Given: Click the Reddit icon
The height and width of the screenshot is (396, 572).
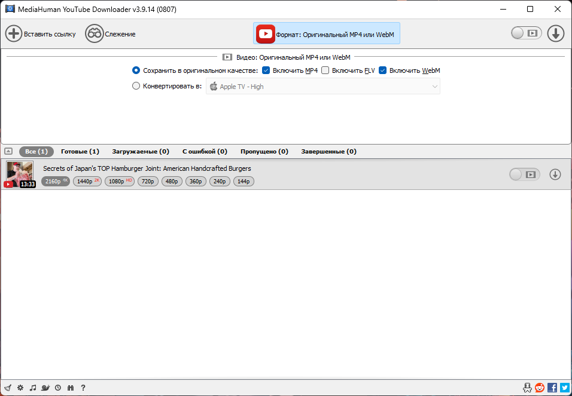Looking at the screenshot, I should (540, 387).
